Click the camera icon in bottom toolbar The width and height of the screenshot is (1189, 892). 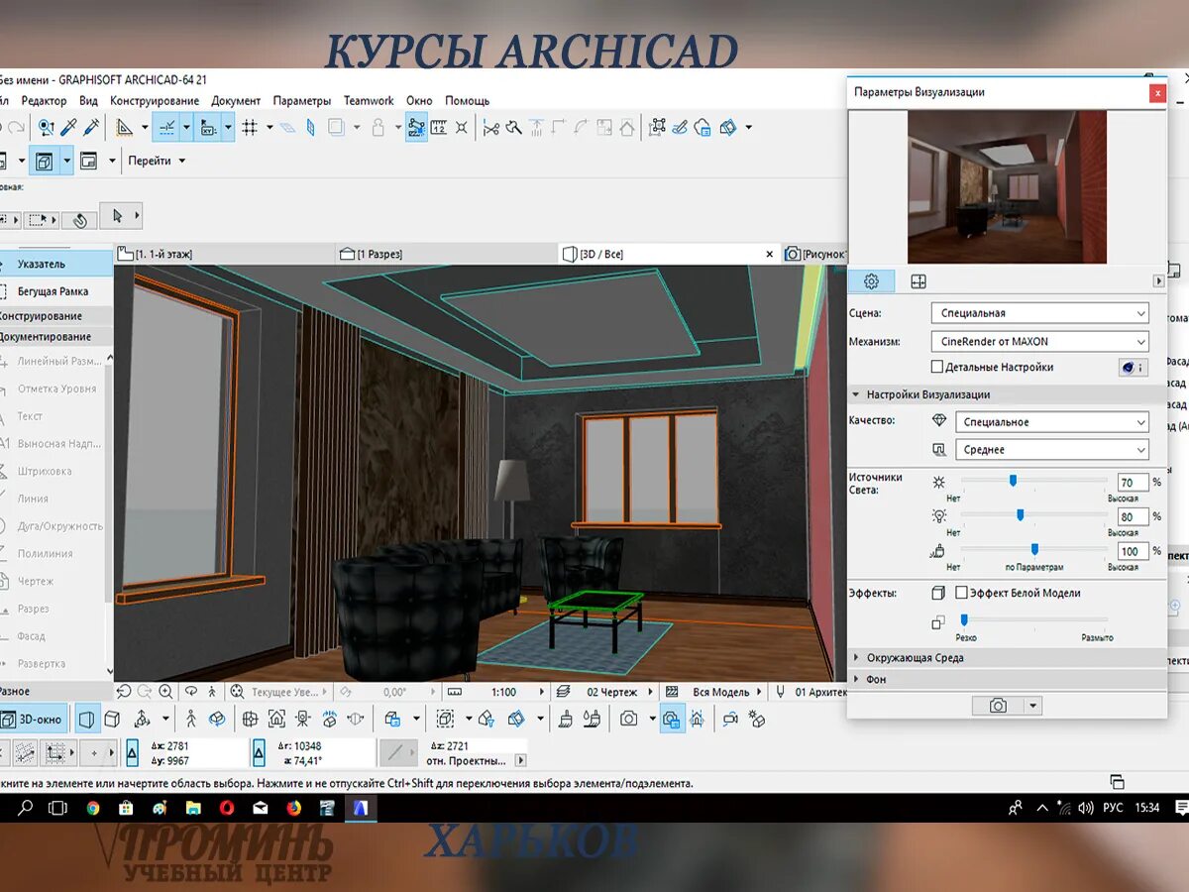click(x=628, y=719)
